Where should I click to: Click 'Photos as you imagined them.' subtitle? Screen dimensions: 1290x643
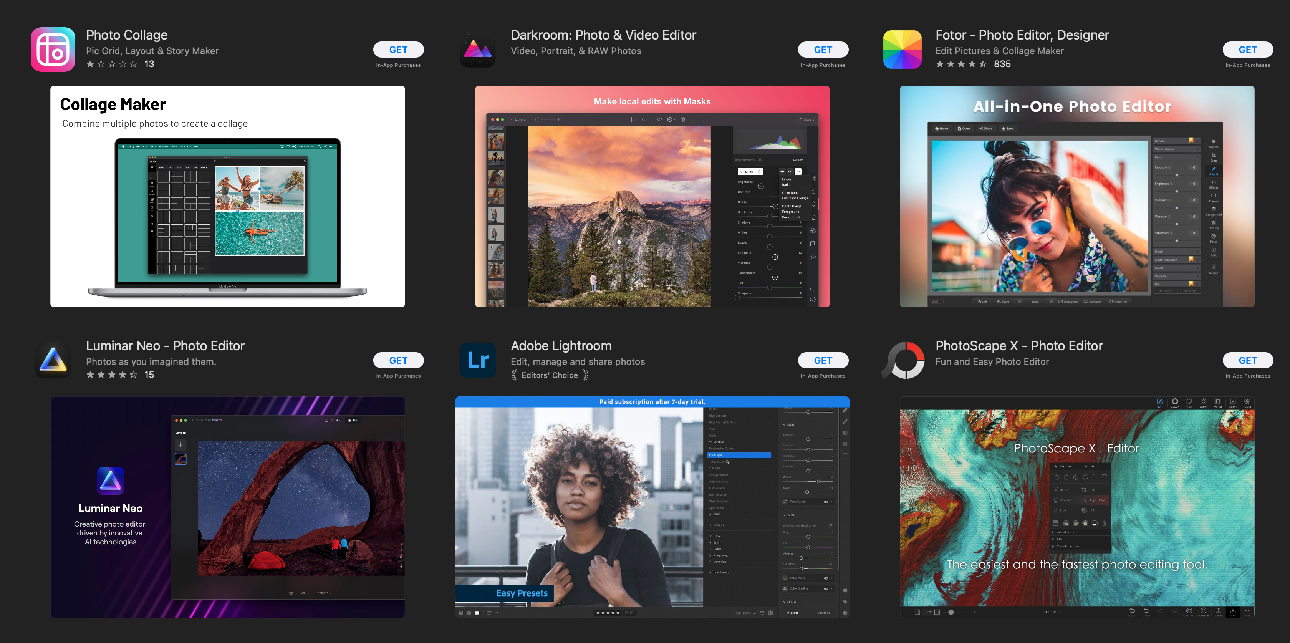pyautogui.click(x=151, y=361)
